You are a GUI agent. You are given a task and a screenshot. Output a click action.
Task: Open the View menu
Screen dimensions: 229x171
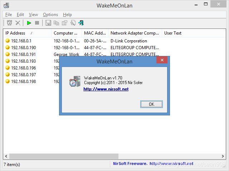tap(33, 15)
